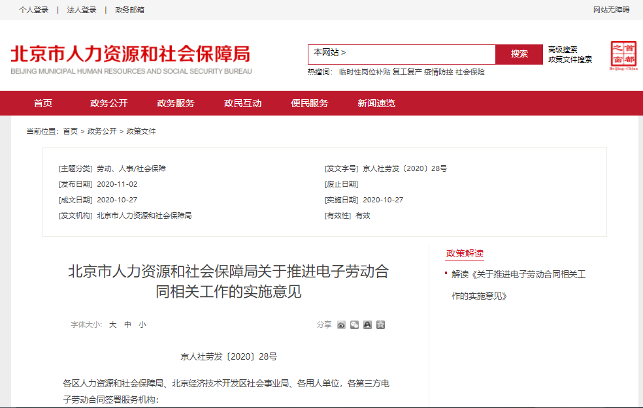
Task: Set font size to 中
Action: pyautogui.click(x=128, y=325)
